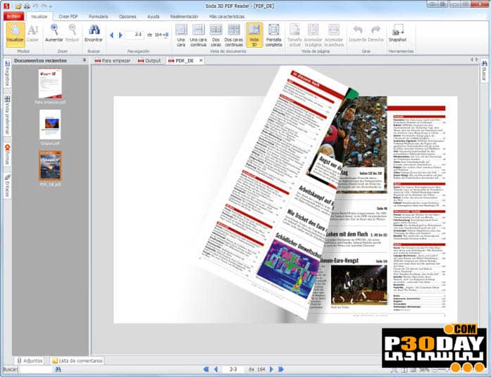
Task: Open the Realimentación ribbon tab
Action: coord(184,16)
